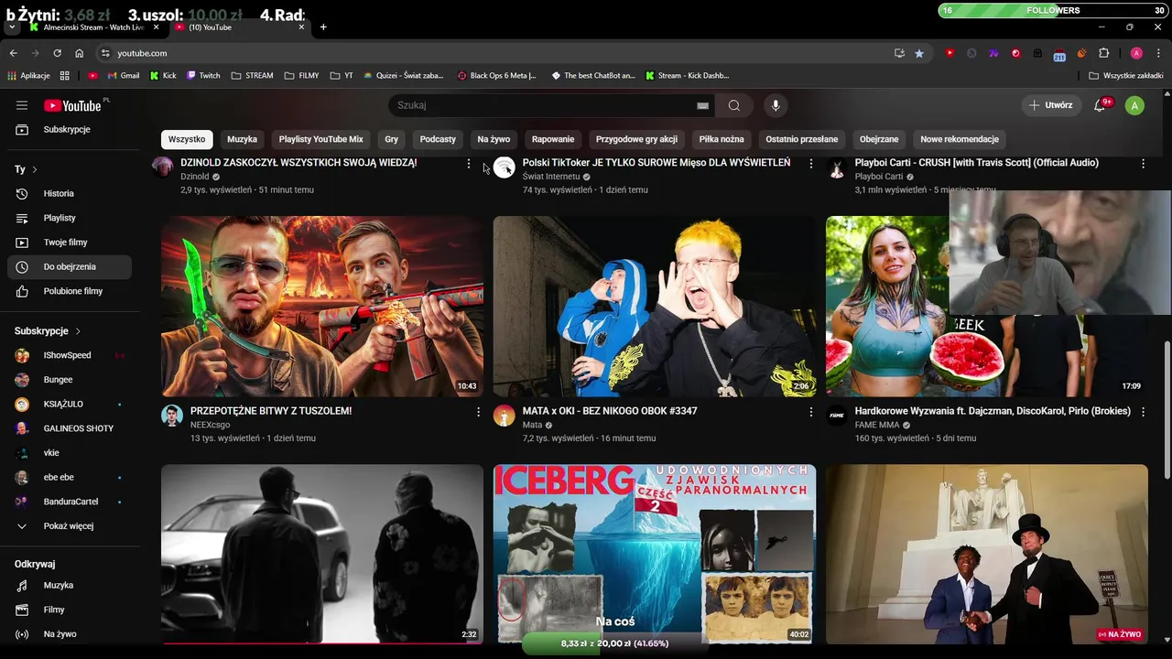Click the magnifier search button
Viewport: 1172px width, 659px height.
(733, 105)
